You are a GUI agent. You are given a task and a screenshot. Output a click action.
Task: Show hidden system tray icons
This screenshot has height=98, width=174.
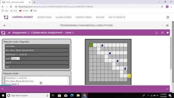(148, 96)
